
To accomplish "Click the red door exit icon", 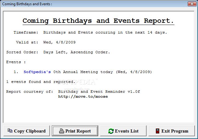I will pyautogui.click(x=157, y=131).
